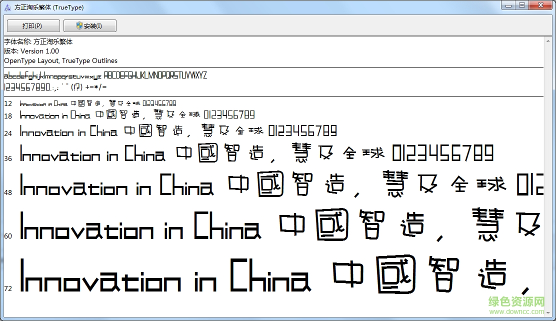
Task: Click the font viewer title bar icon
Action: (7, 7)
